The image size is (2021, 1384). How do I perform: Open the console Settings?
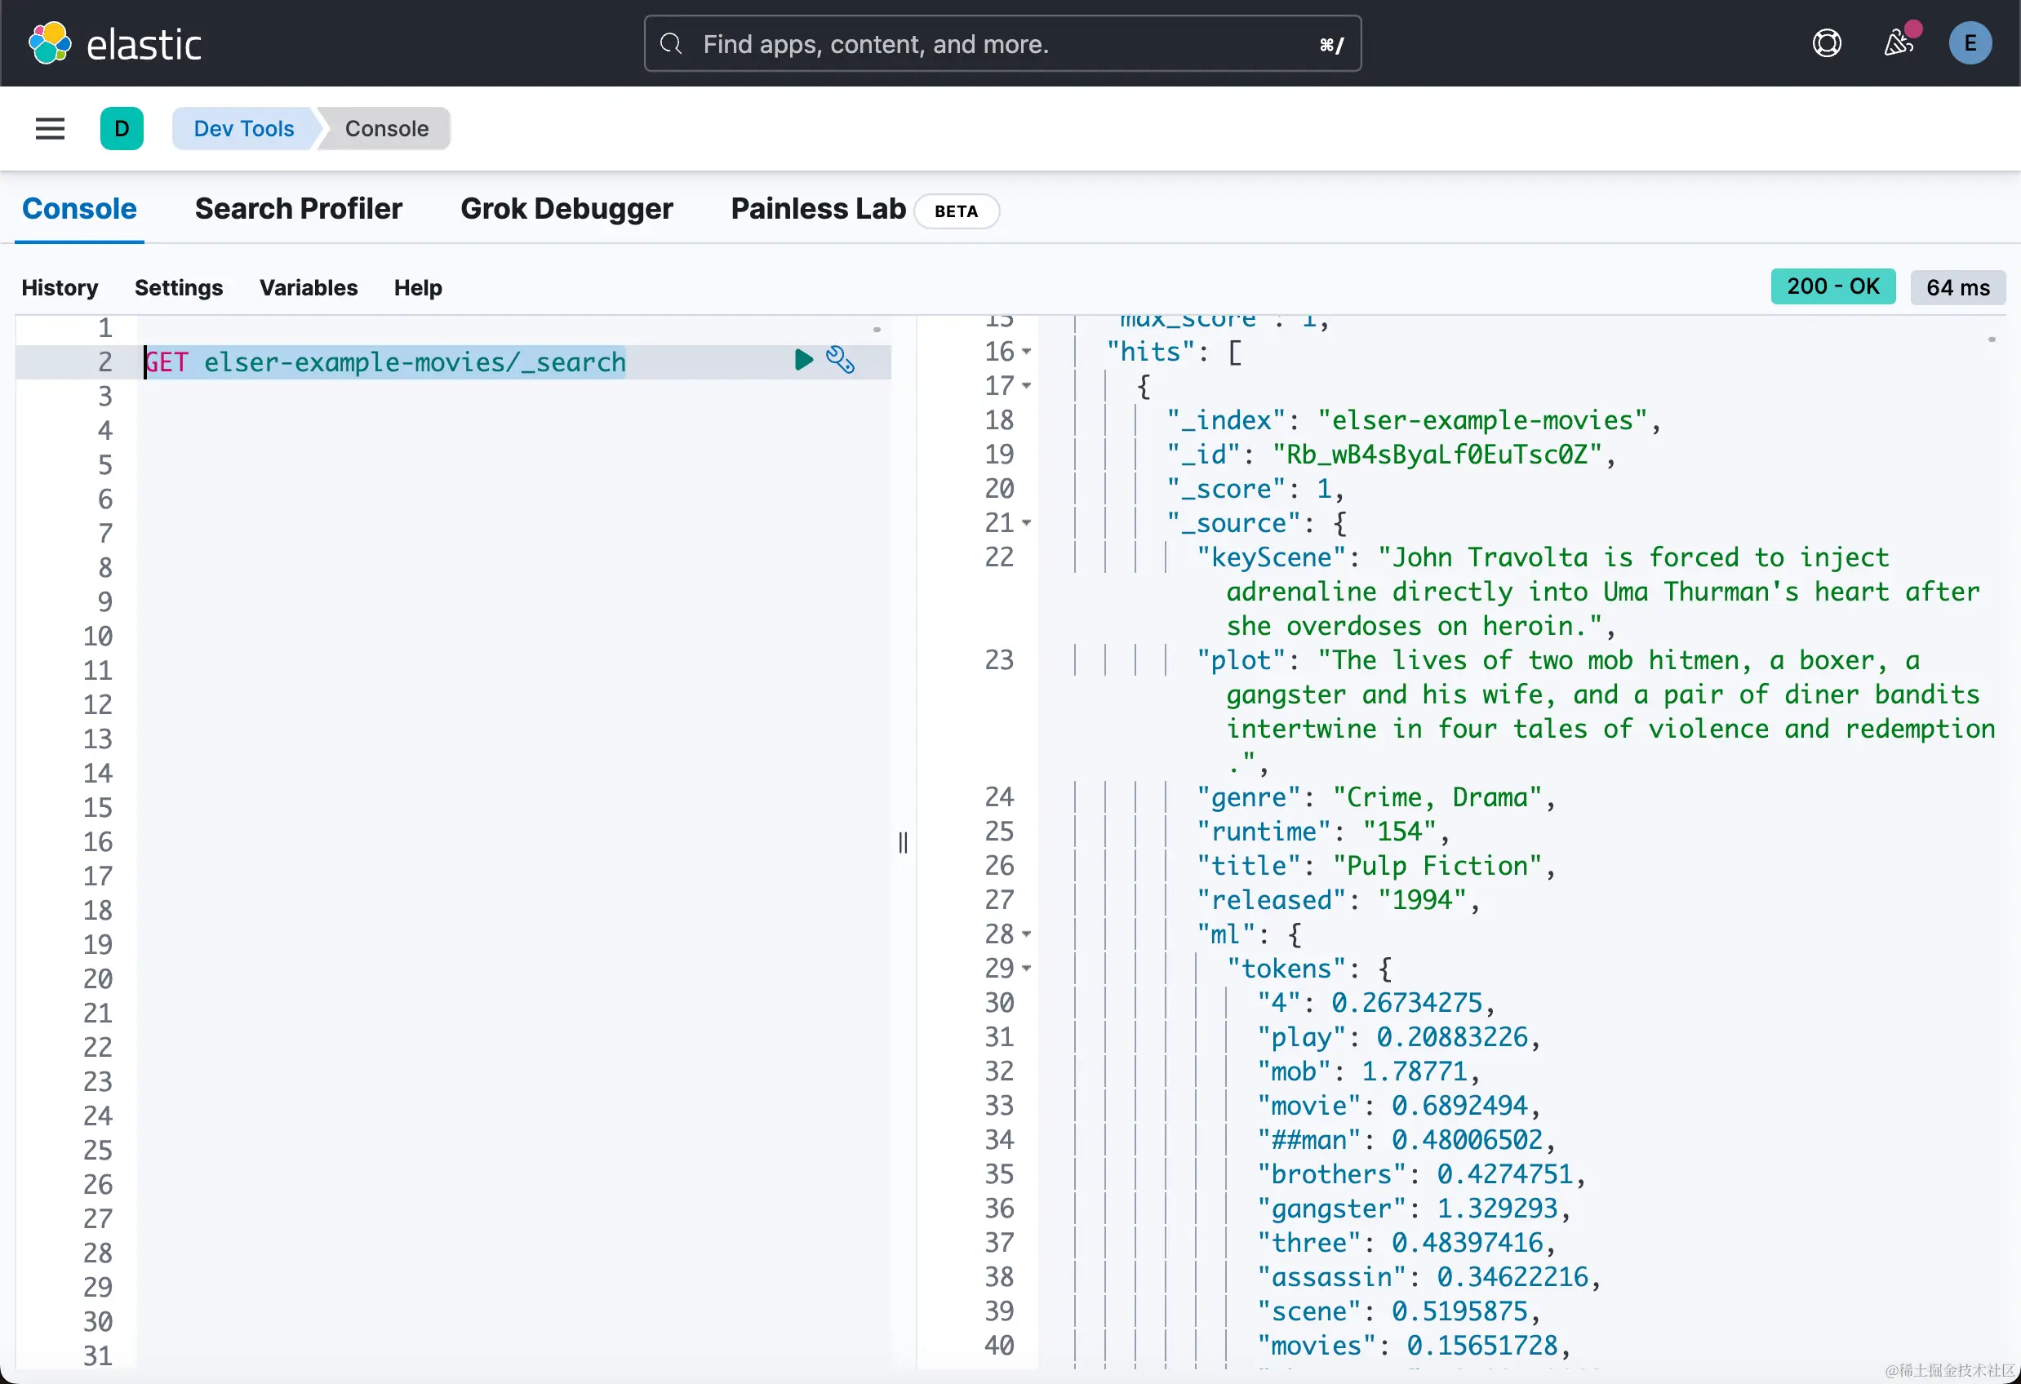click(178, 288)
